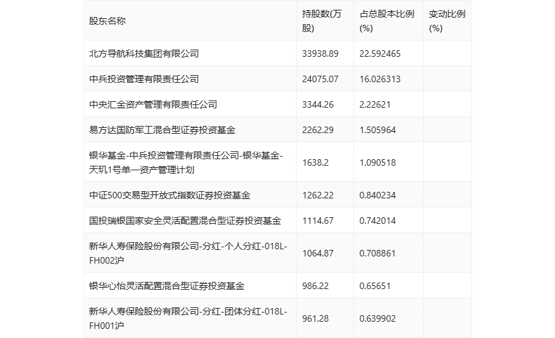Select 中证500交易型开放式指数证券投资基金 name
The width and height of the screenshot is (555, 338).
[x=170, y=195]
